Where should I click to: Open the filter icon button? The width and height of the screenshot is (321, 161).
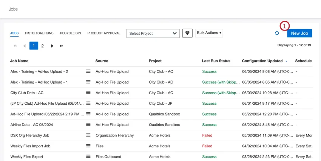point(187,33)
